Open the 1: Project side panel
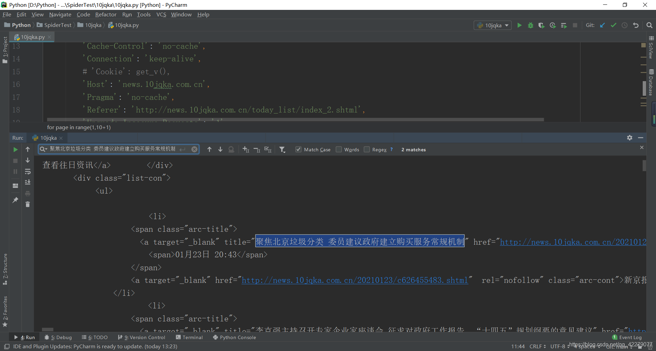Screen dimensions: 656x351 (5, 50)
